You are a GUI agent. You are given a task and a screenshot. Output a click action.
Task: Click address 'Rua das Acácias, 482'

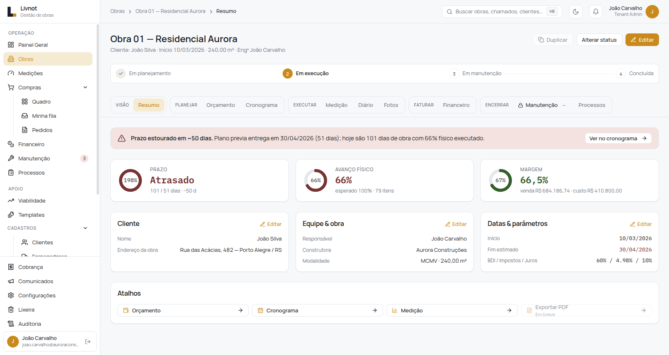[x=207, y=250]
